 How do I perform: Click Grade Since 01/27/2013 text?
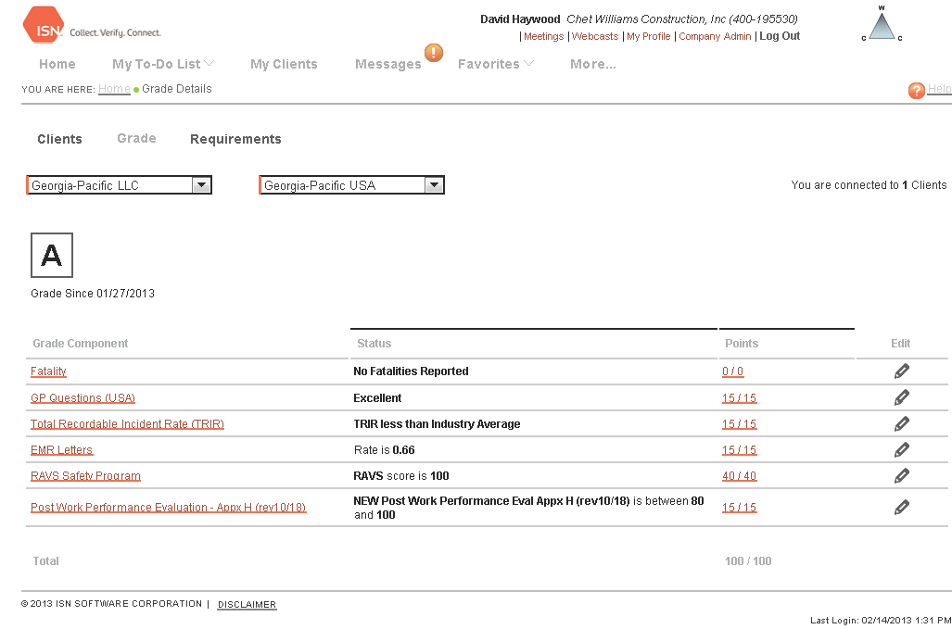93,294
